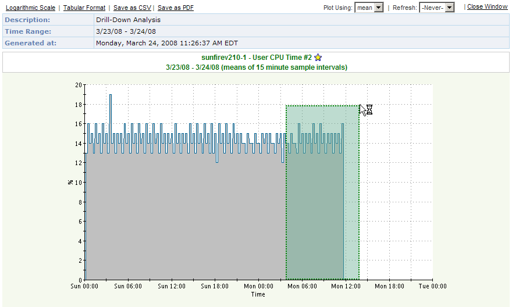Open the Tabular Format view
The image size is (512, 307).
84,8
